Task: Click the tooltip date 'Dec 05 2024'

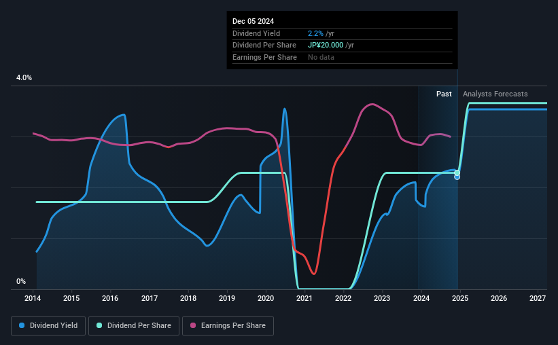Action: (253, 21)
